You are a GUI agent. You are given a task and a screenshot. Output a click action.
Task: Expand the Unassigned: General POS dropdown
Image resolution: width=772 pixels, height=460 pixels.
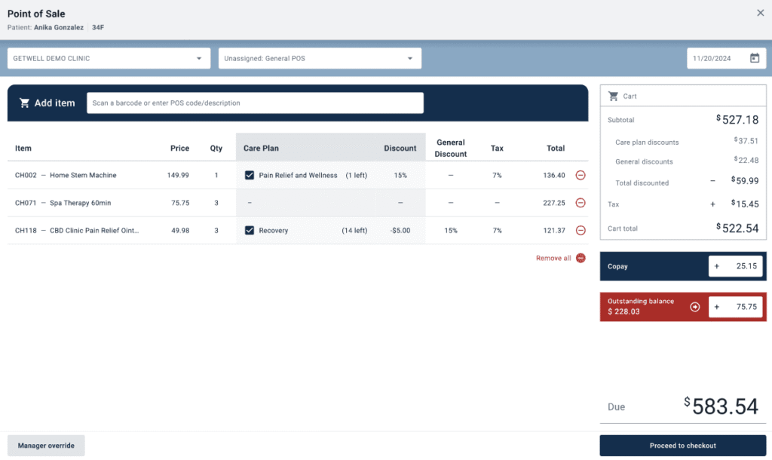point(320,58)
